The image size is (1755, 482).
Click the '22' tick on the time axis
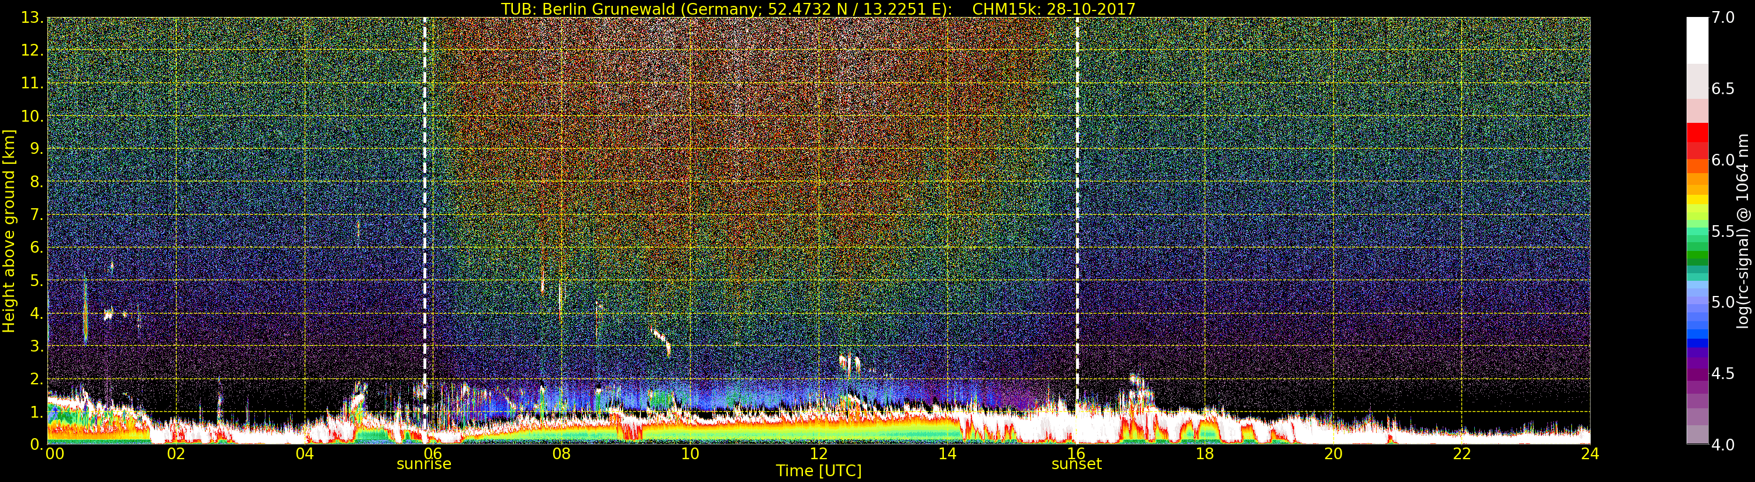tap(1462, 453)
